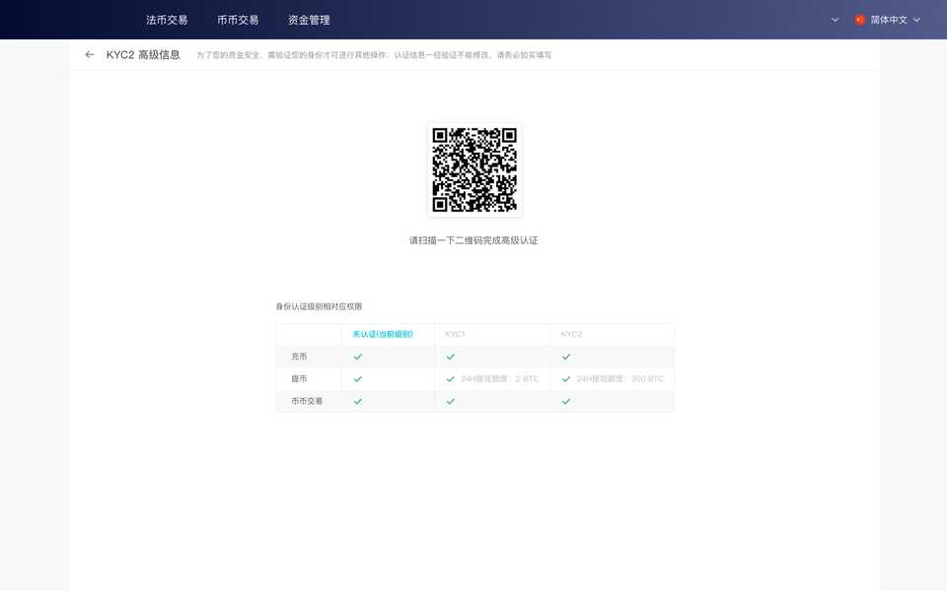Click the 24H提现额度: 300 BTC text
This screenshot has height=591, width=947.
pos(620,378)
